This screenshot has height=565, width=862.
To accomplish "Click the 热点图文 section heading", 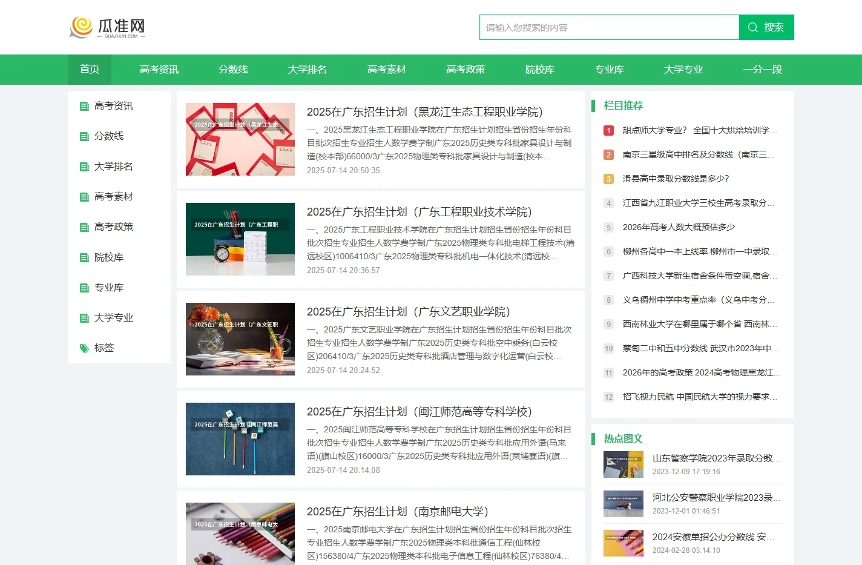I will pyautogui.click(x=623, y=439).
